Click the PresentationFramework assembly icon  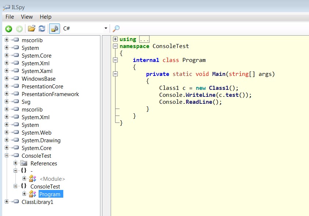pyautogui.click(x=16, y=94)
